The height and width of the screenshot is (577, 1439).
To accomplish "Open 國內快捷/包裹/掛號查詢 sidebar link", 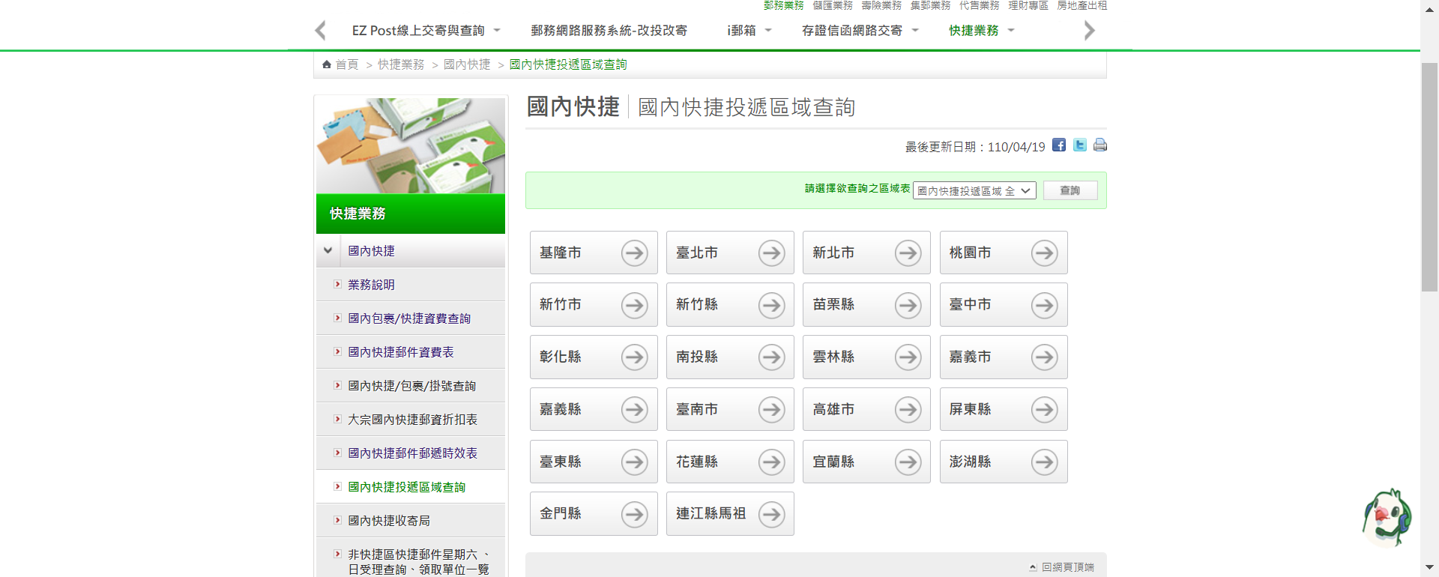I will tap(411, 386).
